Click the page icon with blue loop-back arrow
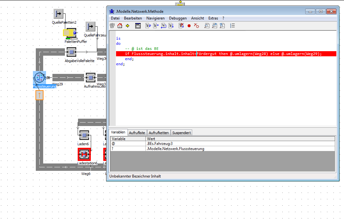Image resolution: width=344 pixels, height=222 pixels. coord(164,26)
